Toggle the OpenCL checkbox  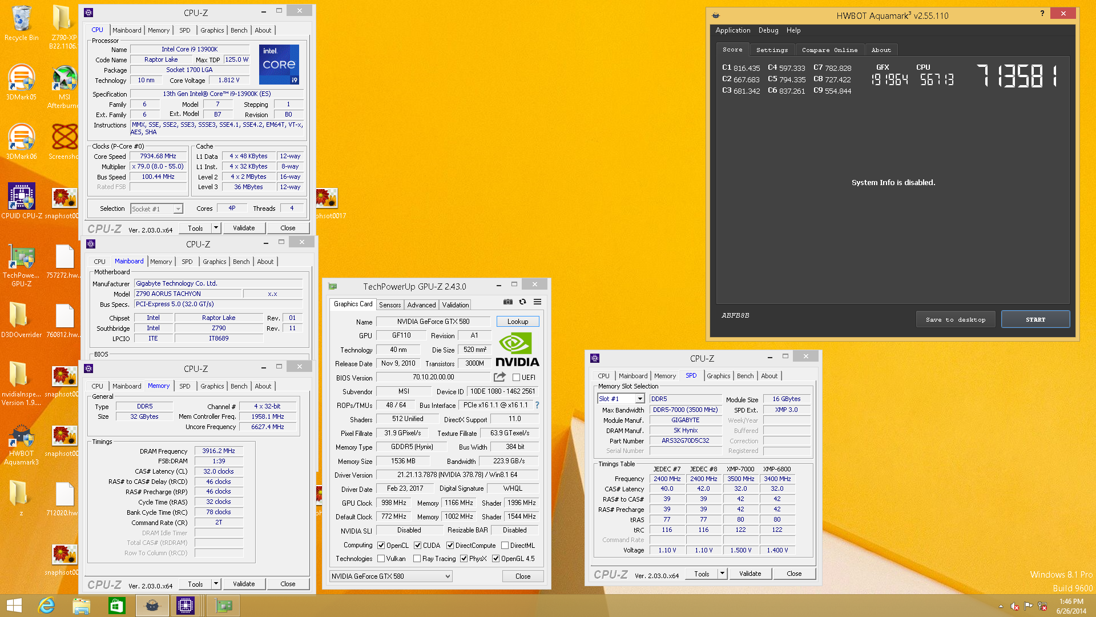tap(381, 546)
